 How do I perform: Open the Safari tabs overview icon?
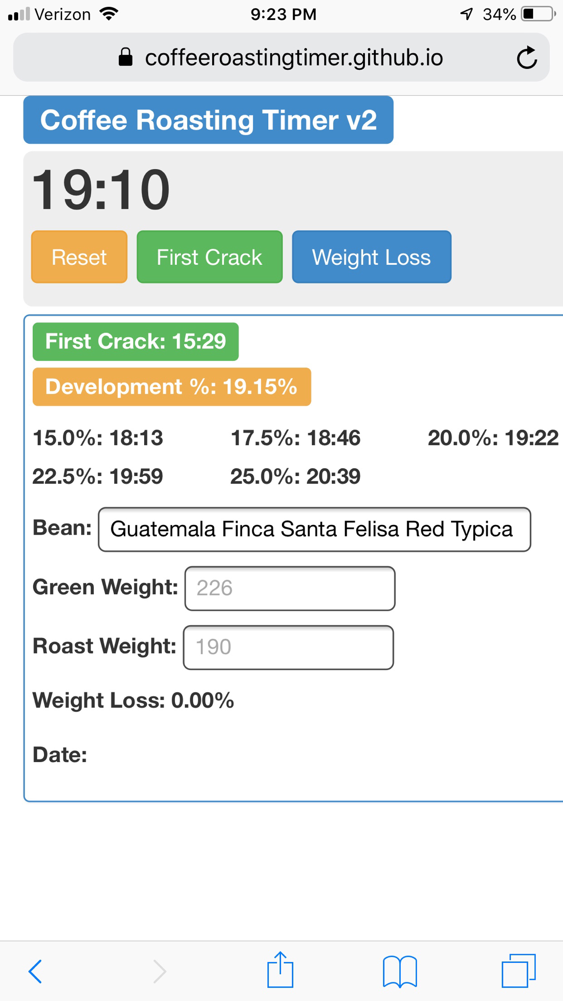click(x=519, y=970)
